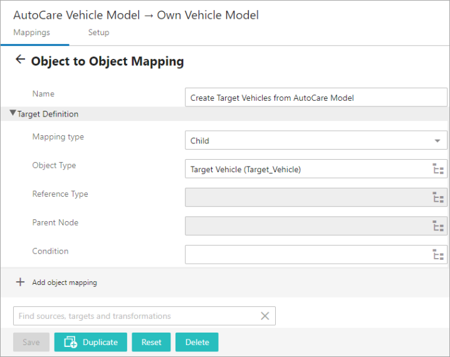Delete this object mapping
The image size is (450, 357).
point(197,342)
